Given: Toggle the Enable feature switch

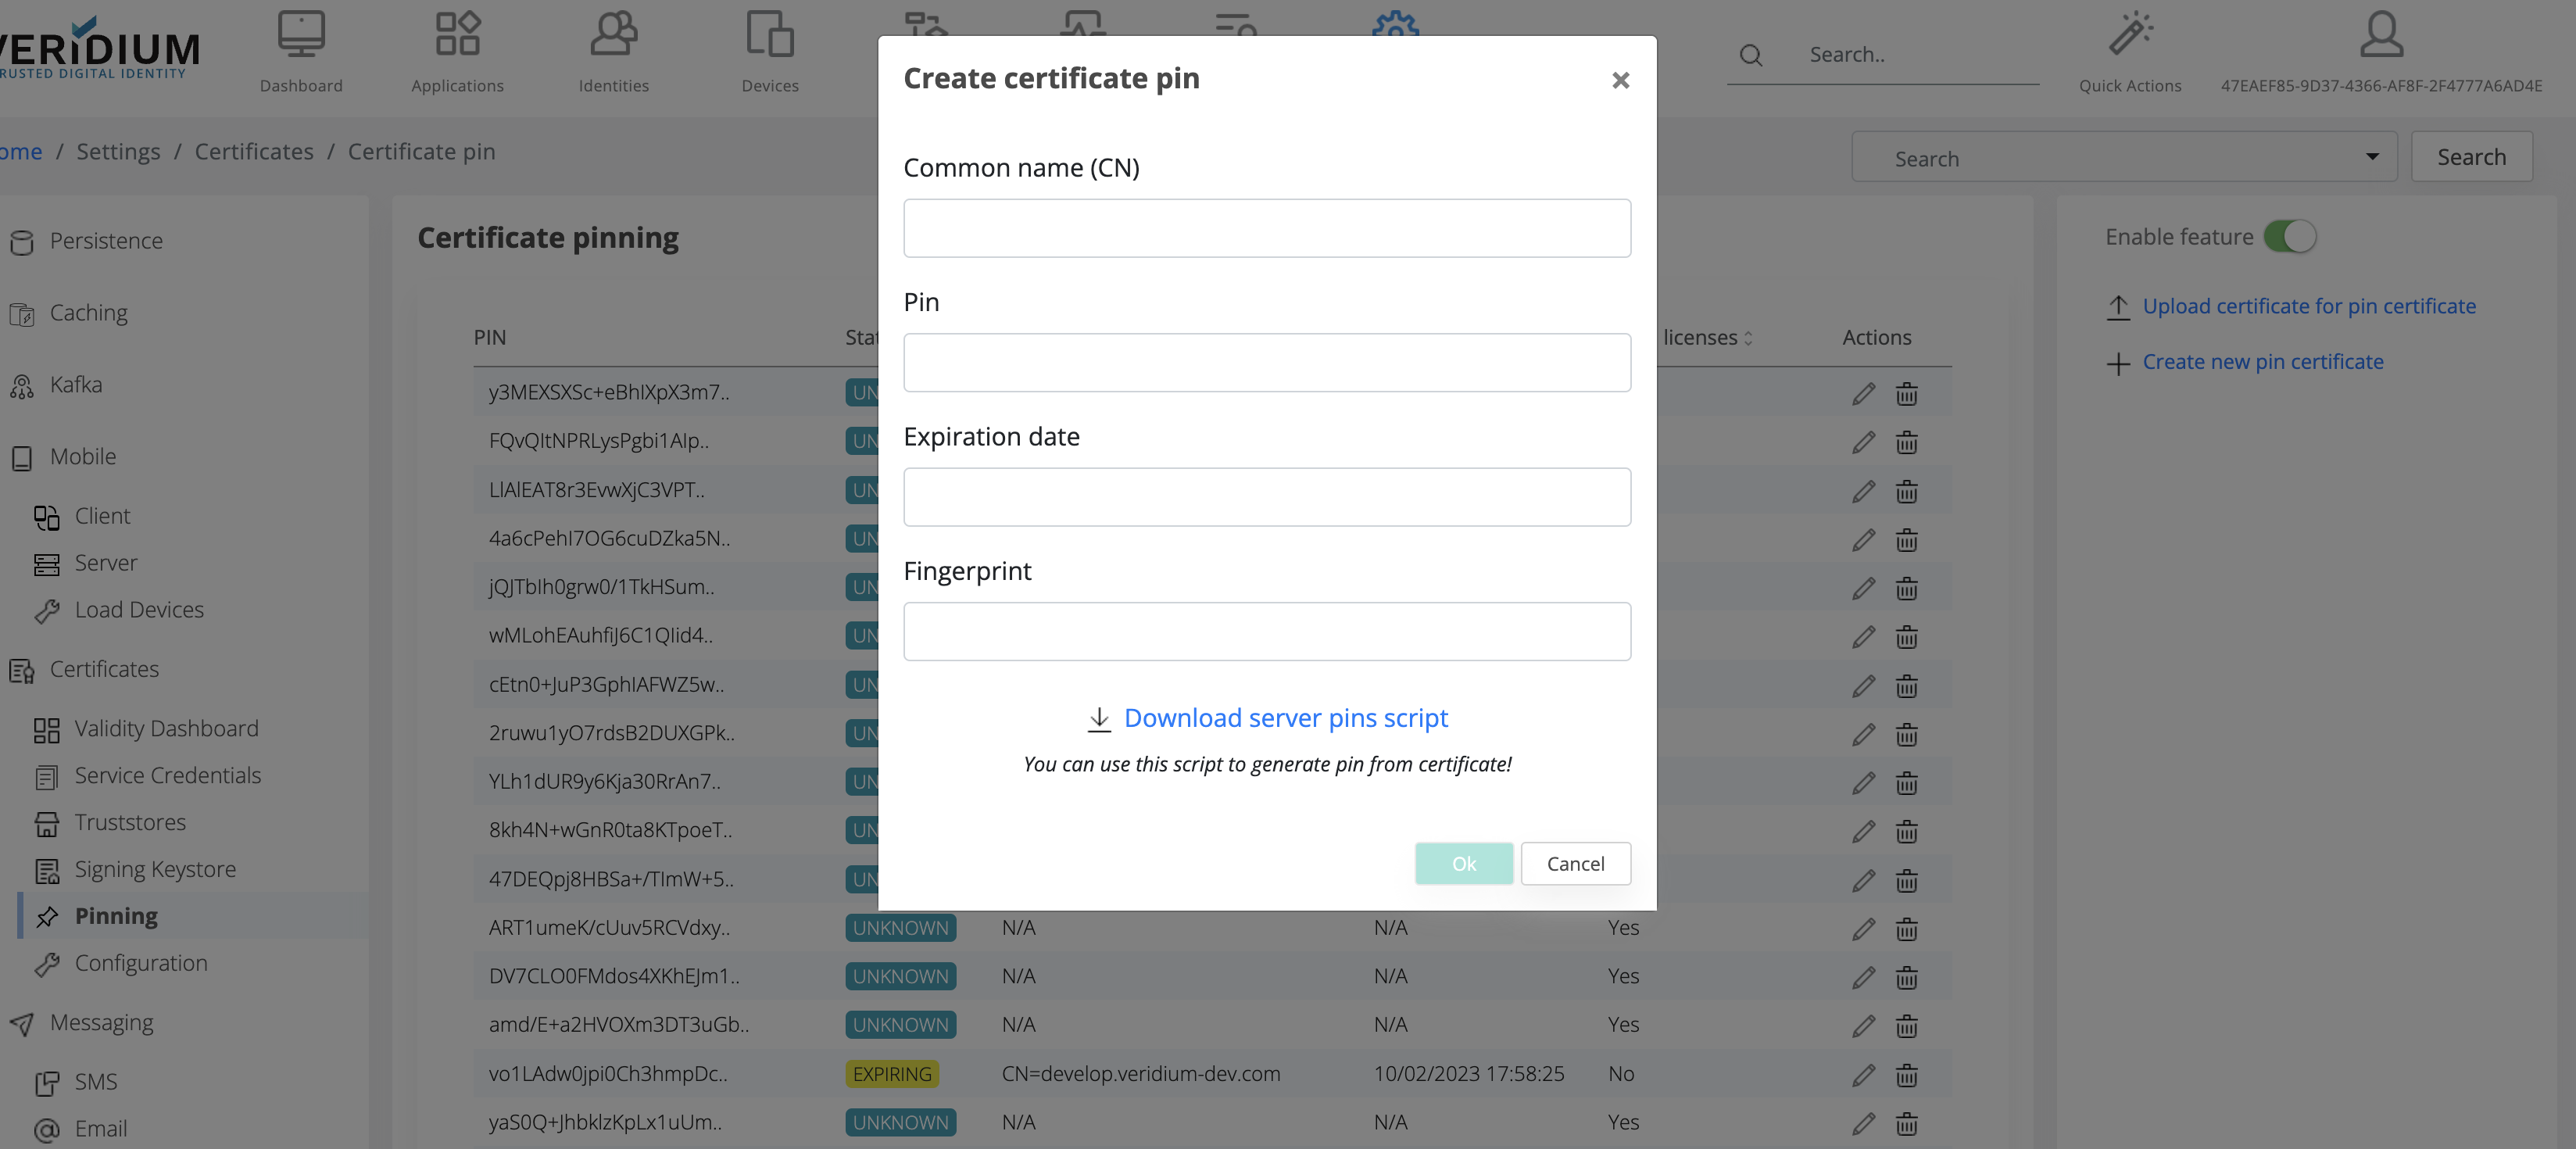Looking at the screenshot, I should 2289,237.
